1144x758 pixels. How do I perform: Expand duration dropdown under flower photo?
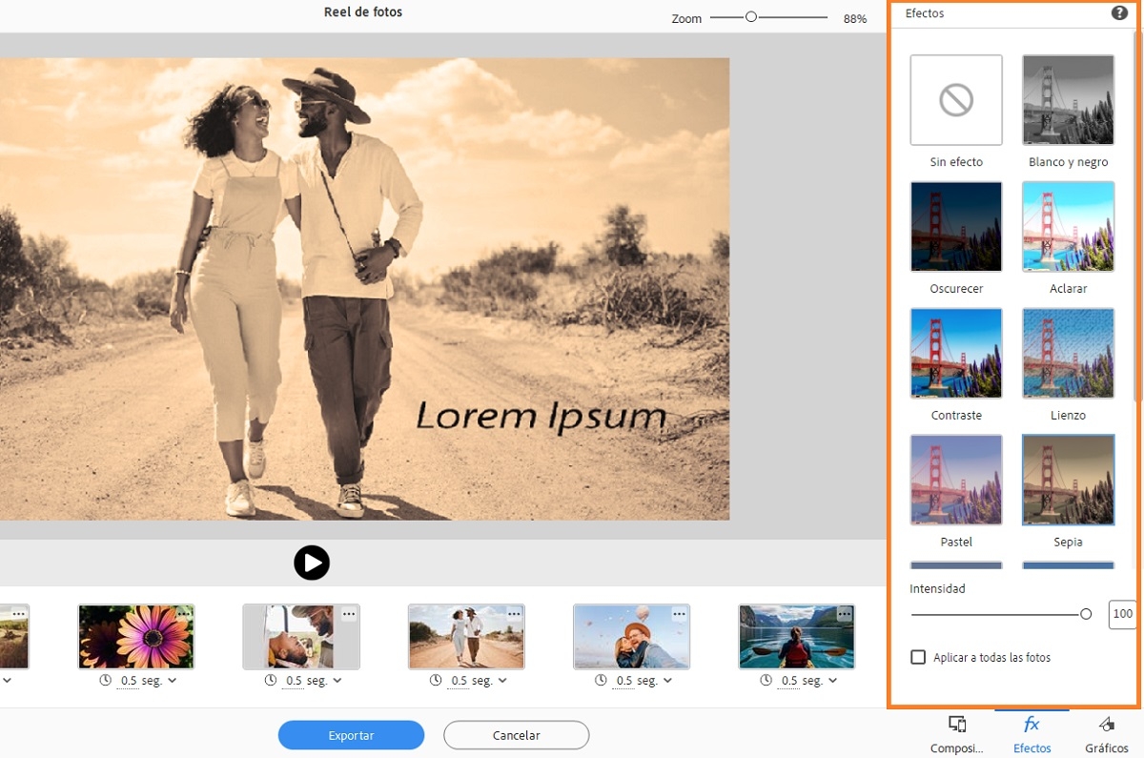(173, 681)
